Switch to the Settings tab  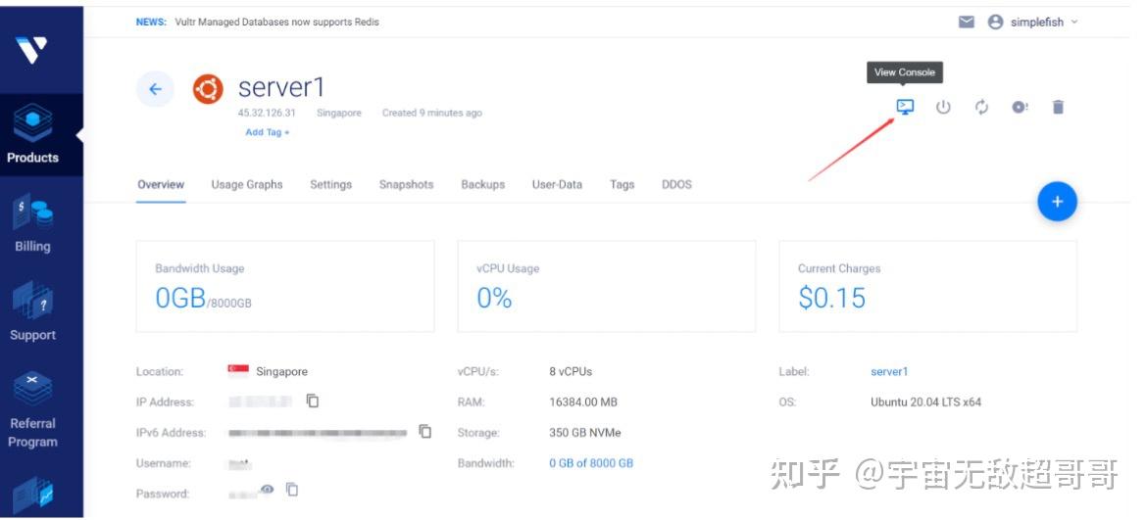pos(330,185)
